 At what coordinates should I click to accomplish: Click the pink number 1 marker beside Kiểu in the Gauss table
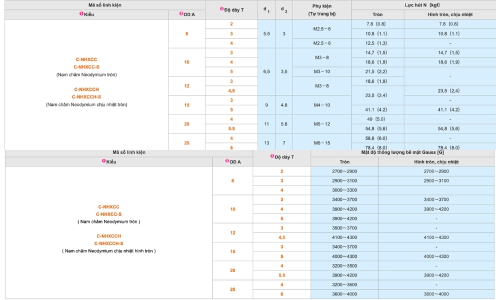[104, 161]
